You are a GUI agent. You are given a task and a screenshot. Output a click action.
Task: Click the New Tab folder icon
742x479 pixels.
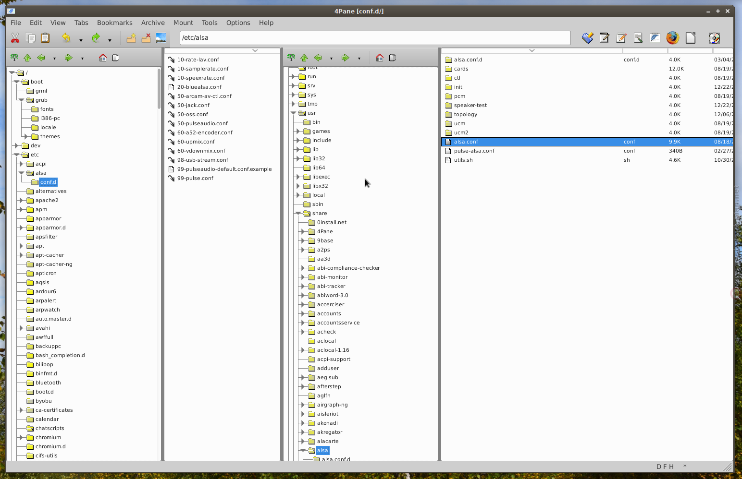tap(131, 38)
